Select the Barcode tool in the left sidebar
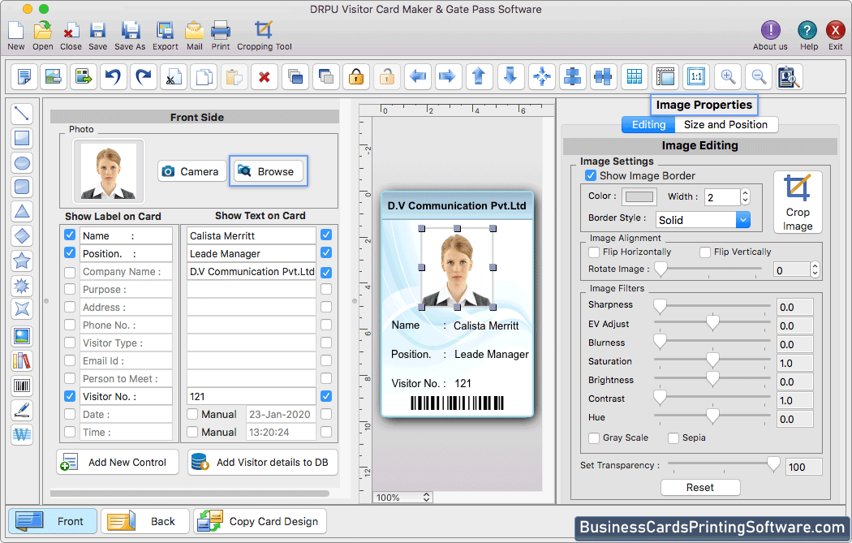This screenshot has width=852, height=543. (x=22, y=386)
